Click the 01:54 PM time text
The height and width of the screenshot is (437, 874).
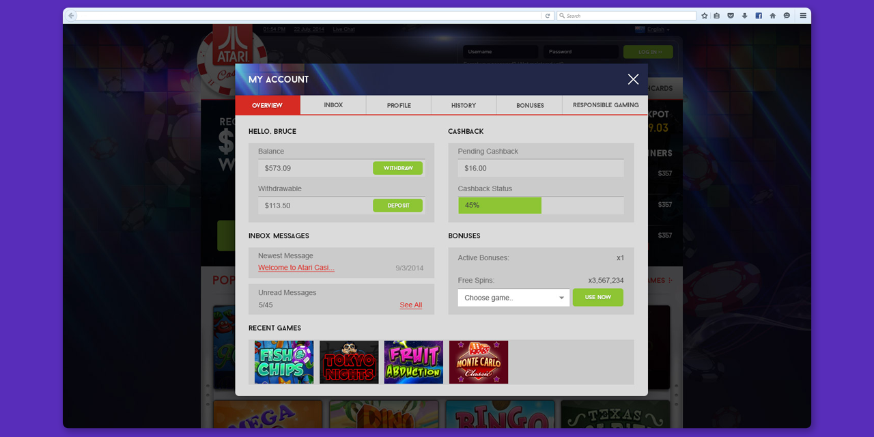[274, 29]
